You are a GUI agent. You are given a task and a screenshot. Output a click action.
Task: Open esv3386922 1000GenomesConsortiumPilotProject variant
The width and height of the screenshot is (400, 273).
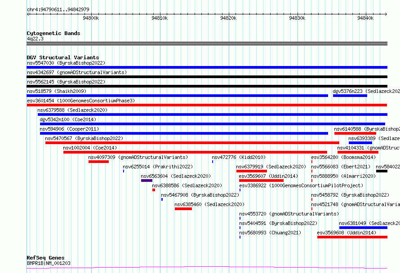(x=301, y=185)
